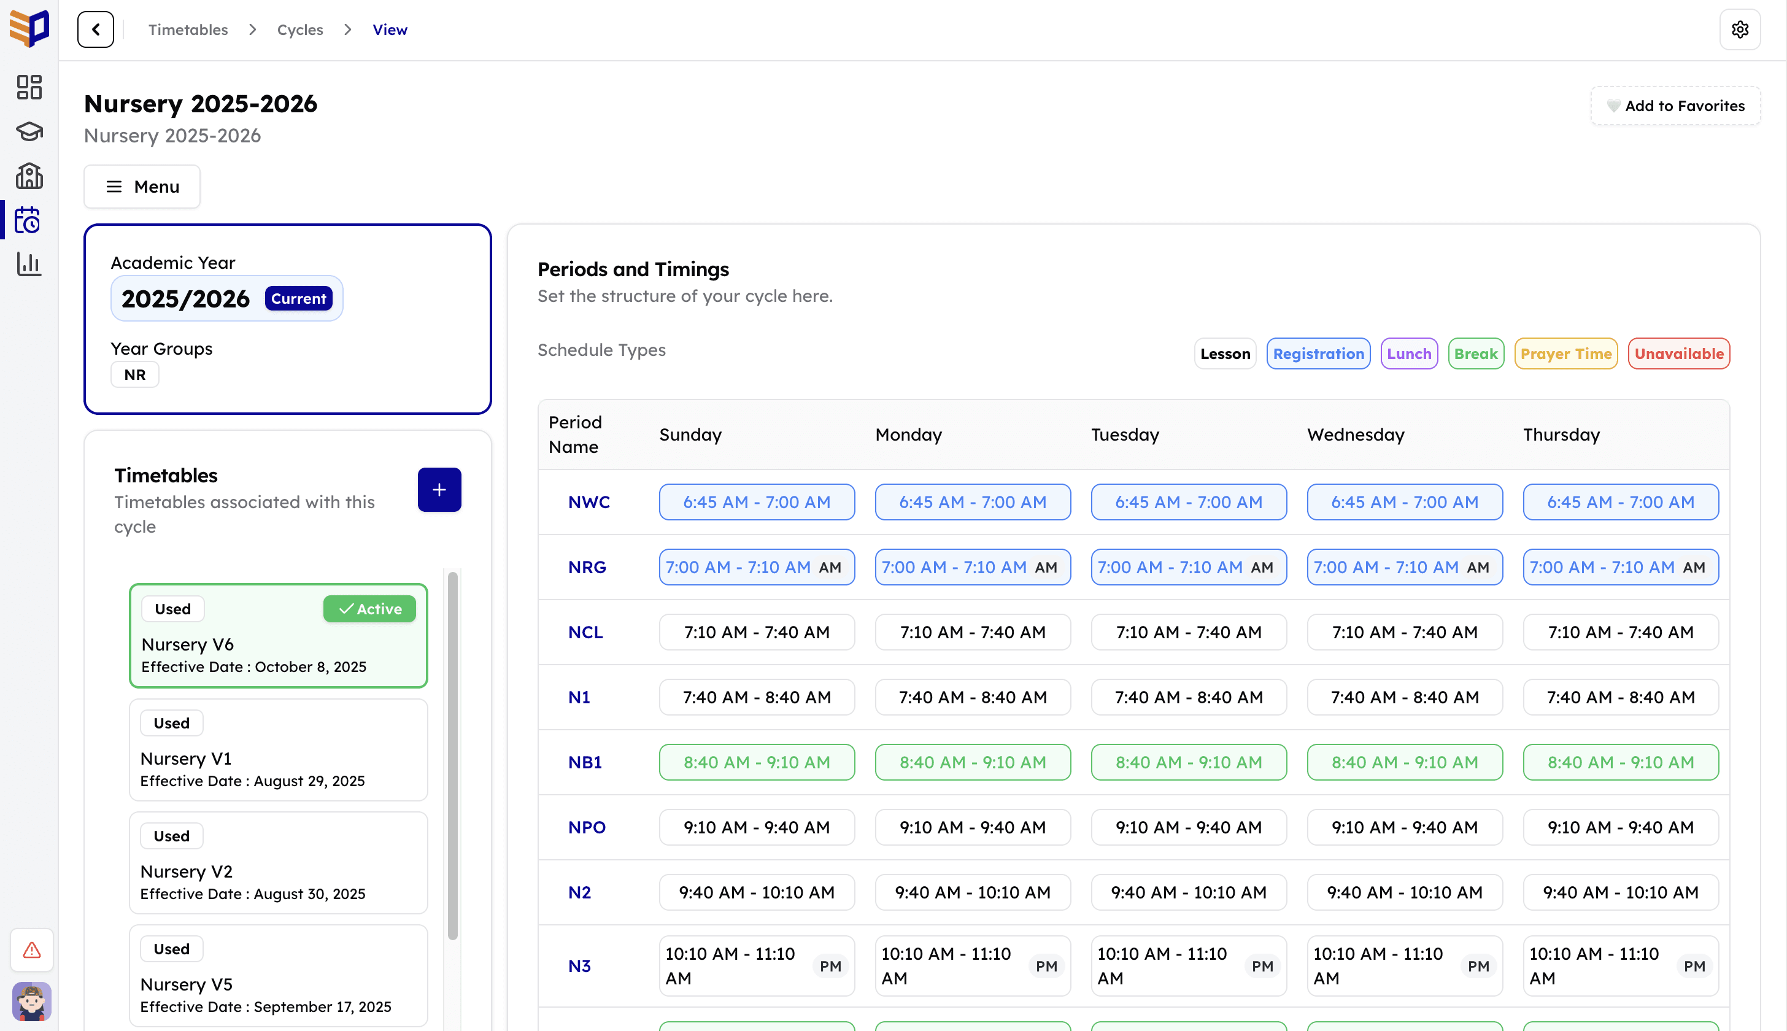Click the Active badge on Nursery V6
1787x1031 pixels.
[369, 609]
